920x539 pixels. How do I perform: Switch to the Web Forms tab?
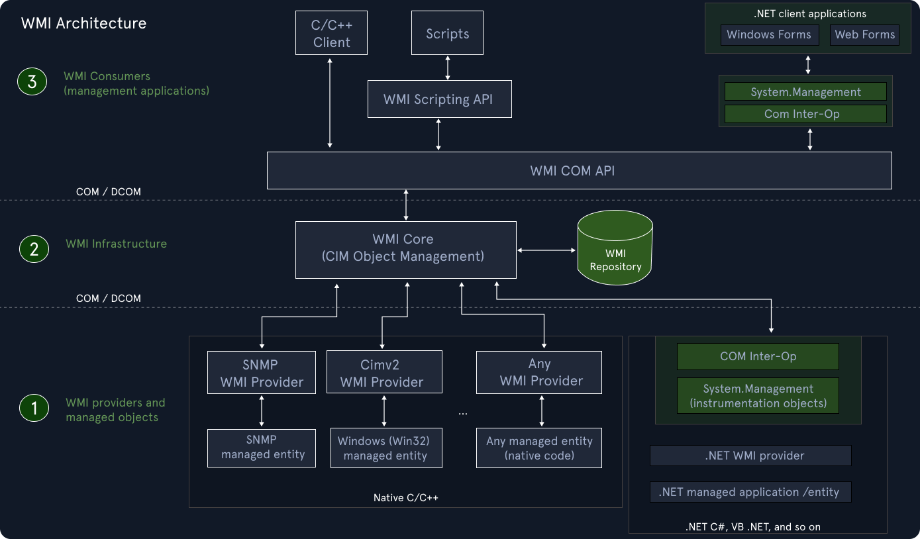(x=864, y=34)
